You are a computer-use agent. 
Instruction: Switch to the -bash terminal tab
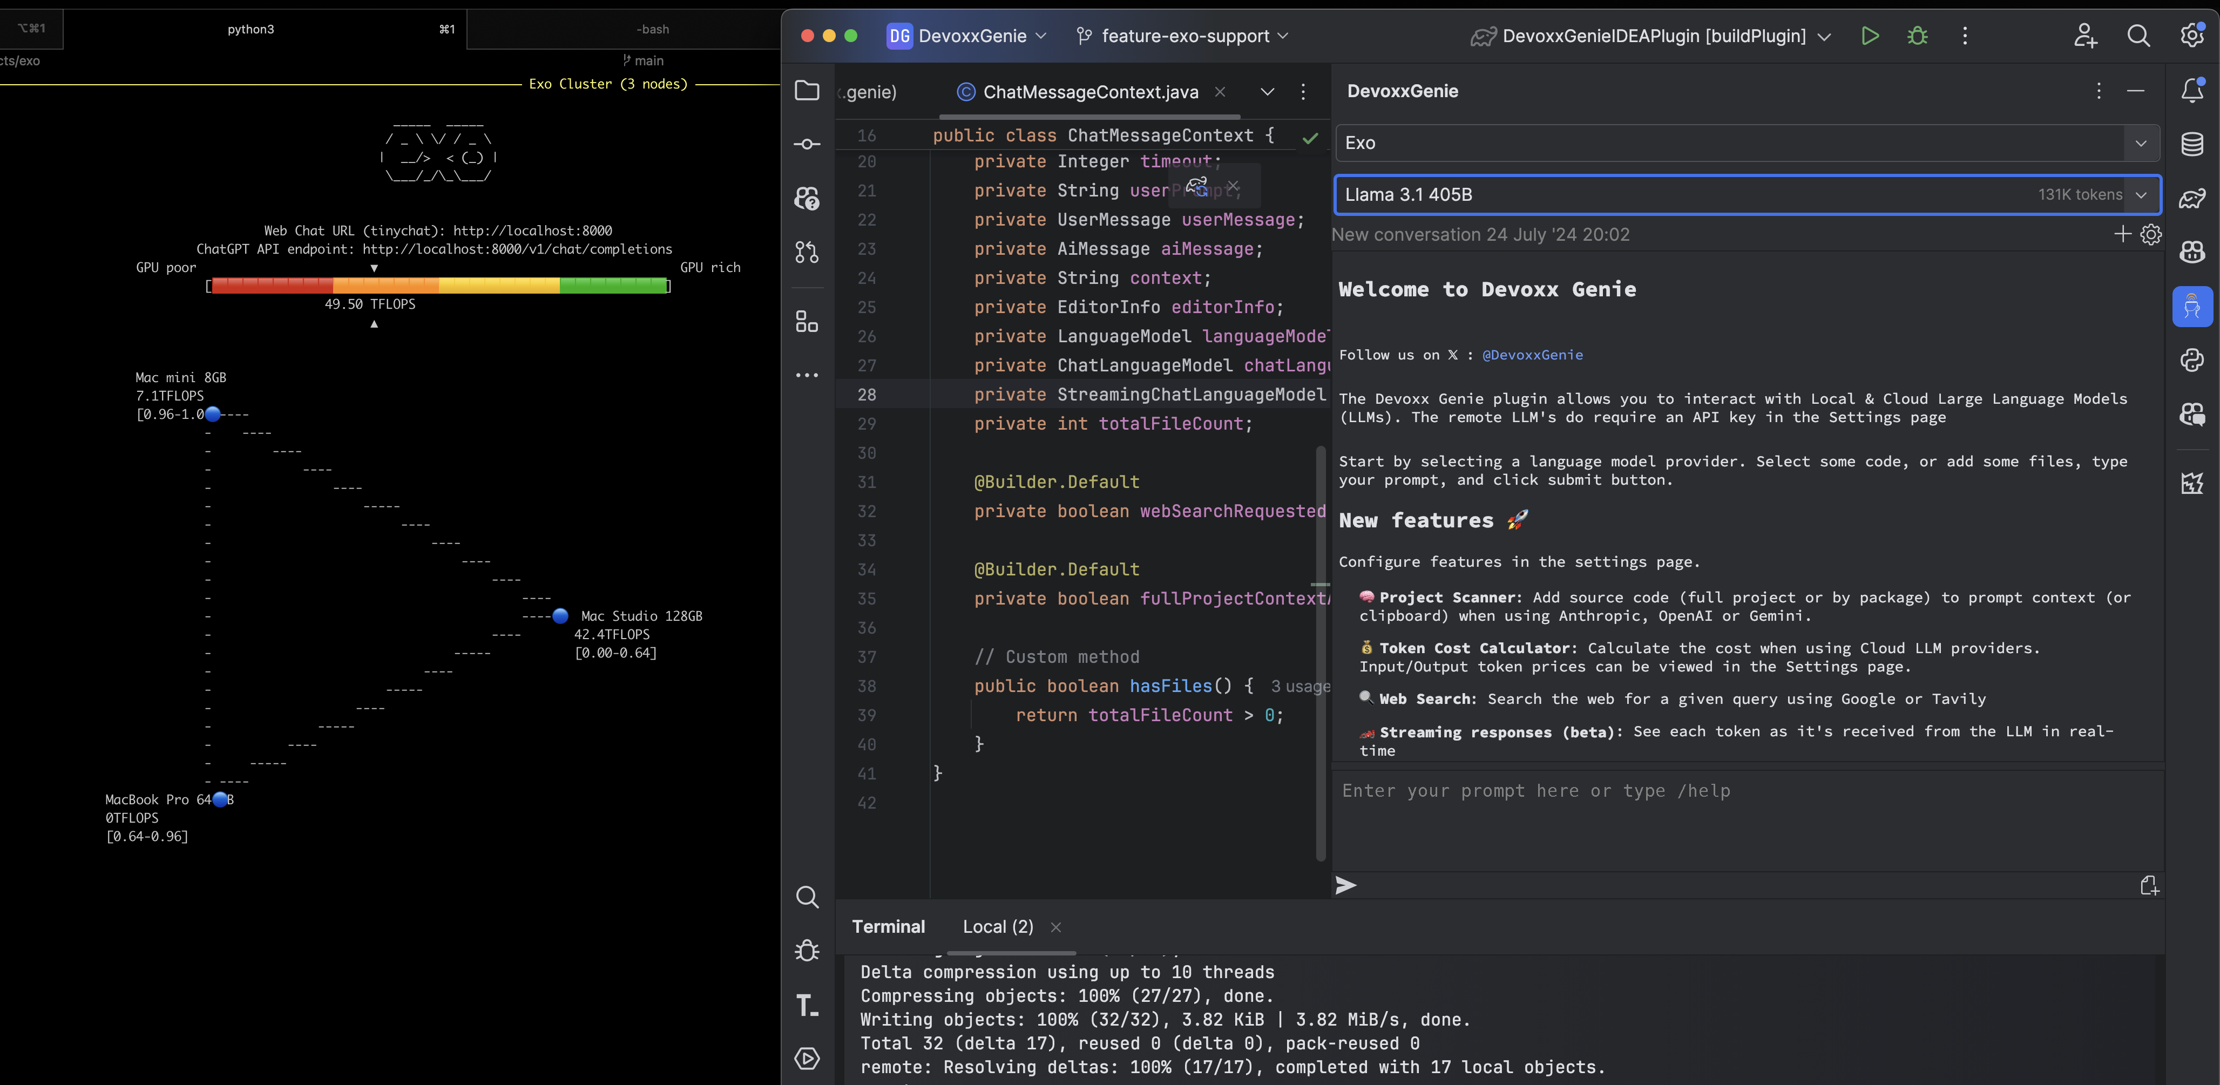652,29
